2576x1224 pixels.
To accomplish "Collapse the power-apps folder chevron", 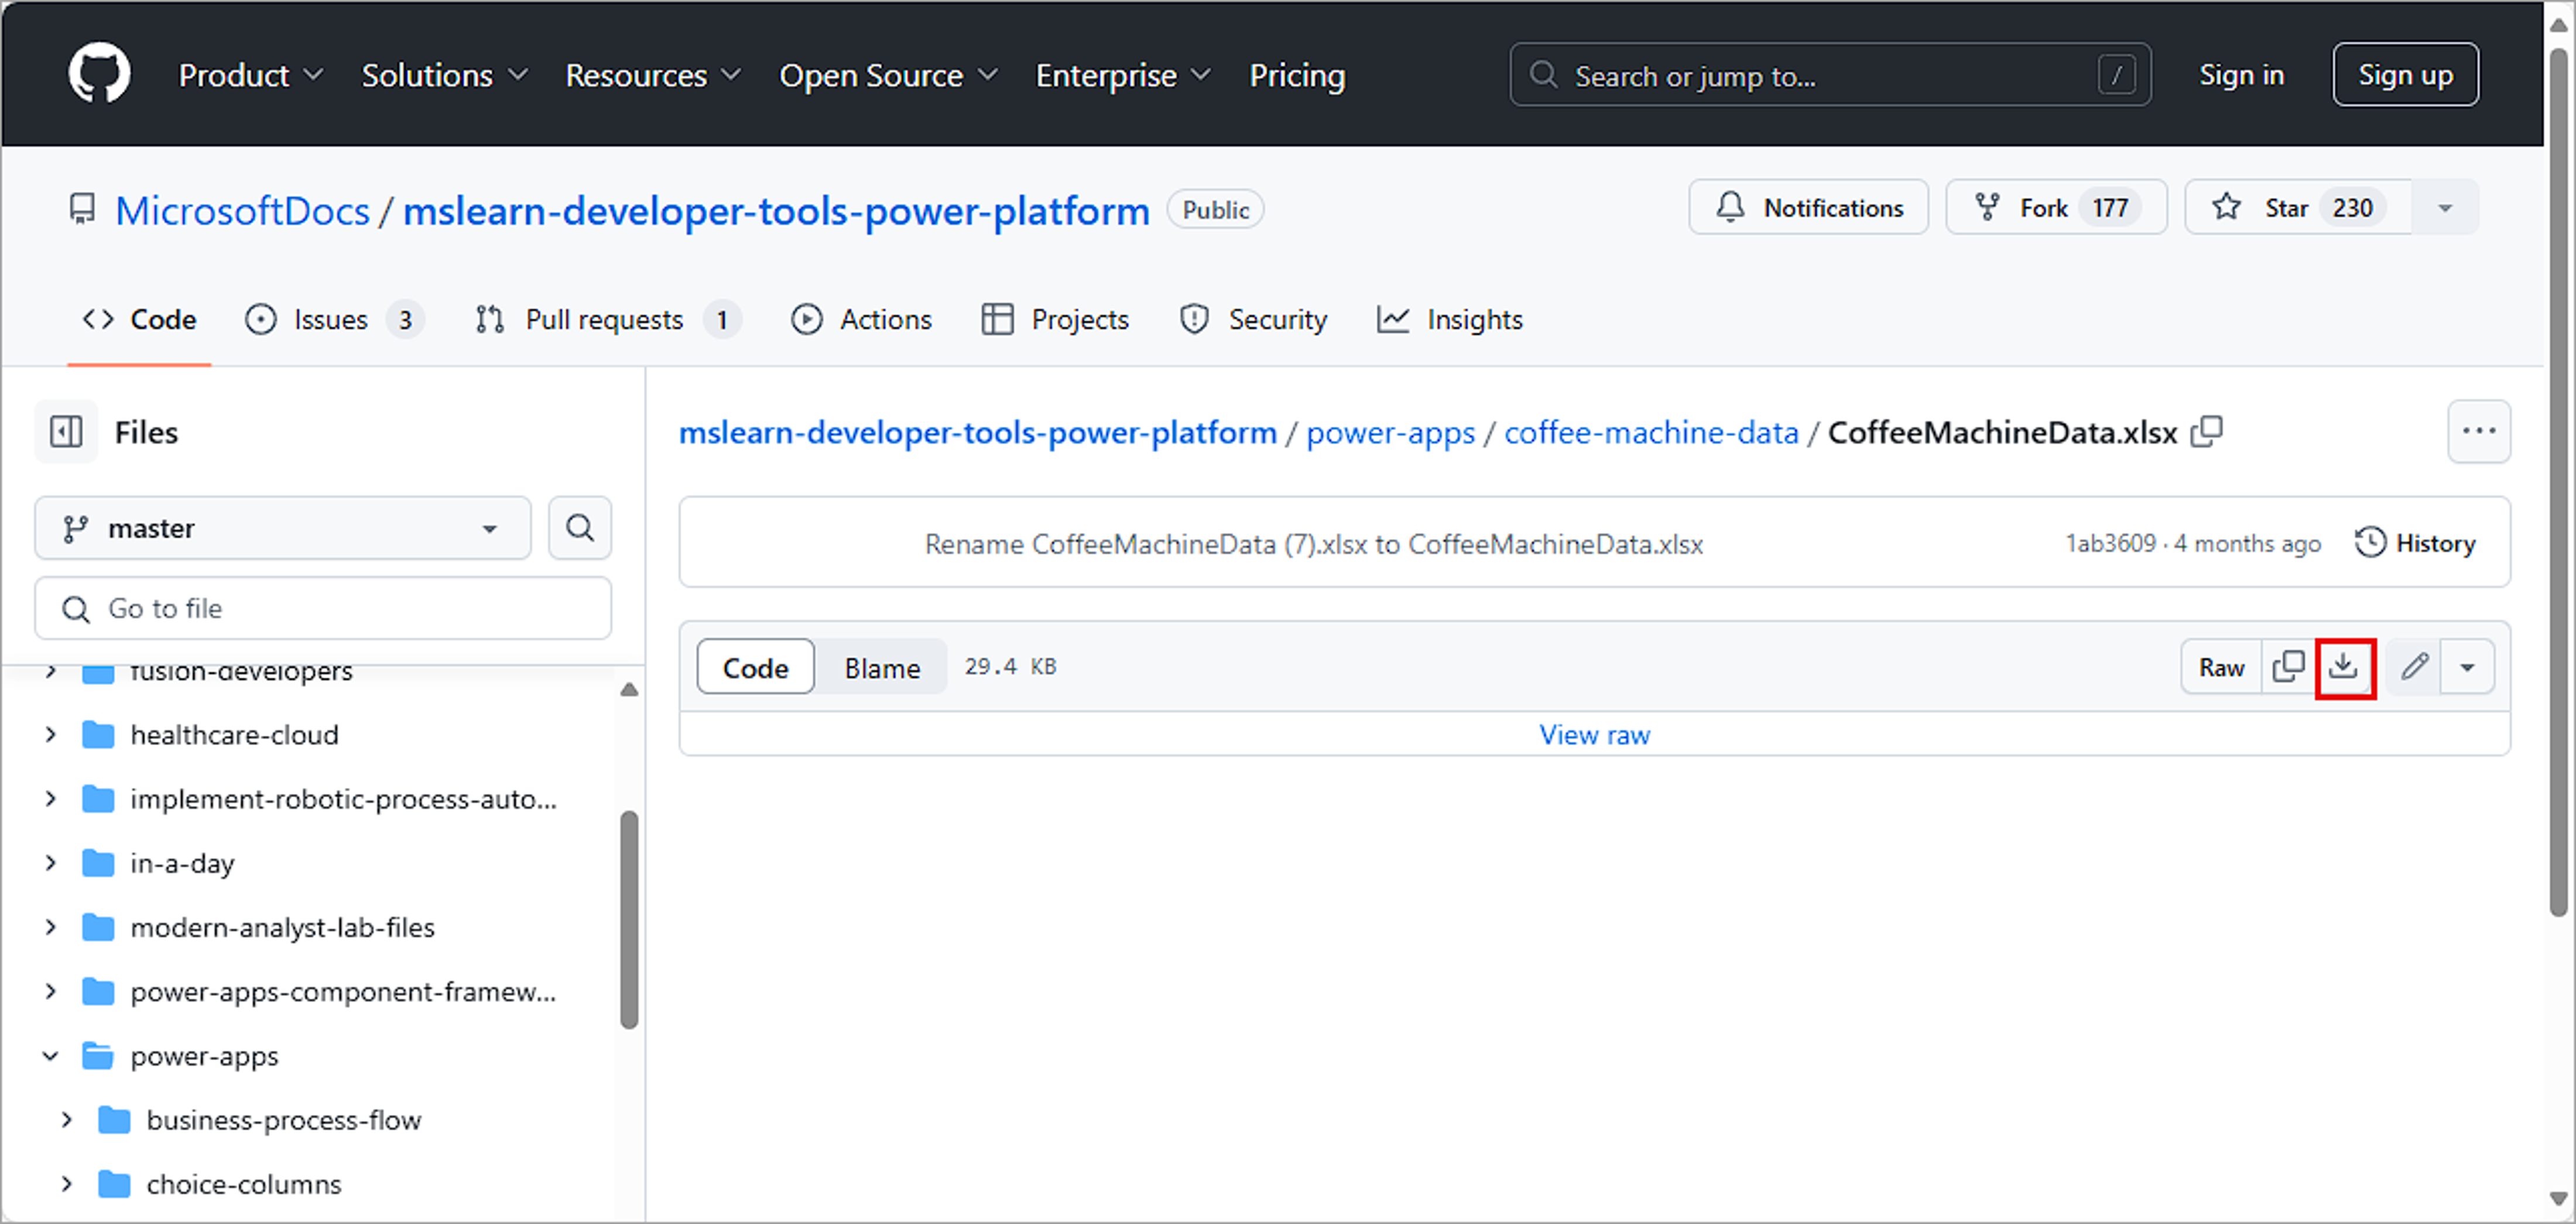I will (x=50, y=1056).
